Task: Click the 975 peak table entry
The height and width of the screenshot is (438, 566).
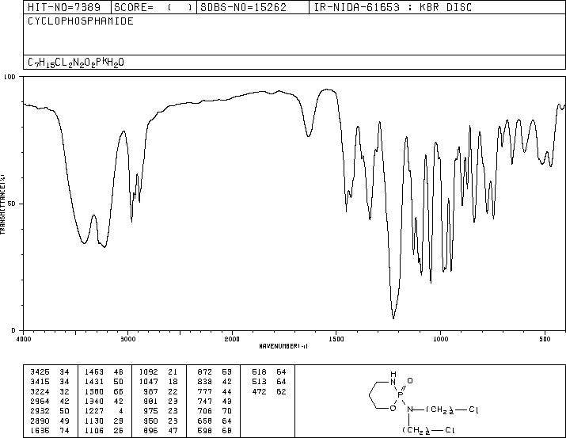Action: coord(150,411)
